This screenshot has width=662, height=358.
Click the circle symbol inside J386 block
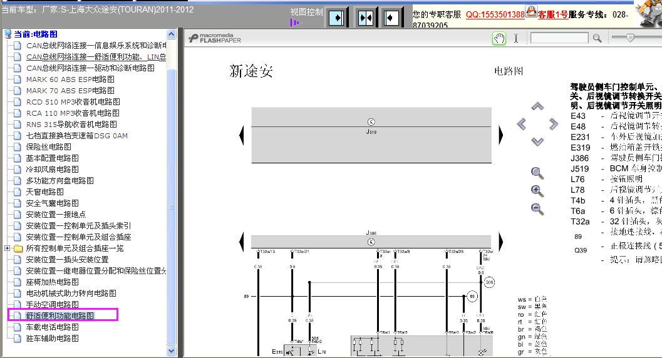point(371,242)
